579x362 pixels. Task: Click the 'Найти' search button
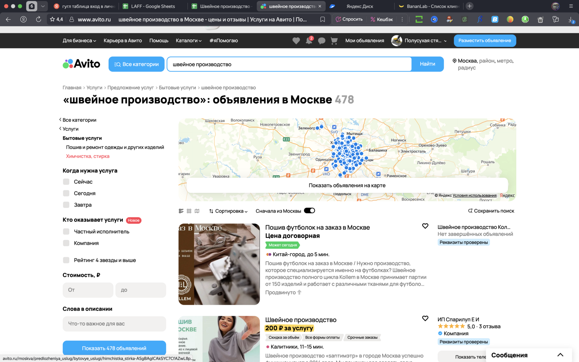[x=427, y=64]
